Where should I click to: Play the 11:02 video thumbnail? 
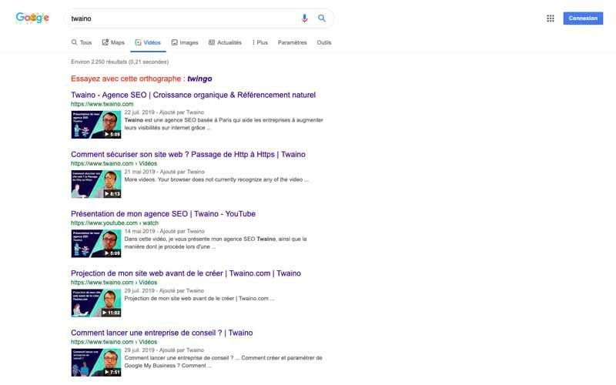click(96, 303)
